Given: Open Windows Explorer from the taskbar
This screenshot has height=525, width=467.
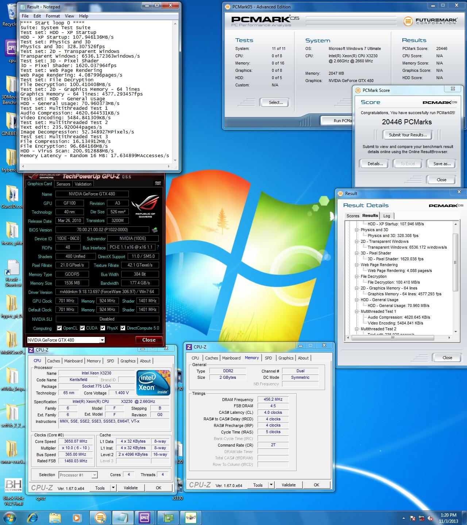Looking at the screenshot, I should [55, 518].
